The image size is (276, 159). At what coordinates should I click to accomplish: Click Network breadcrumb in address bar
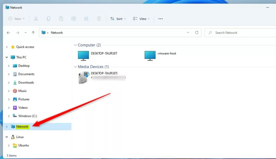pos(57,33)
